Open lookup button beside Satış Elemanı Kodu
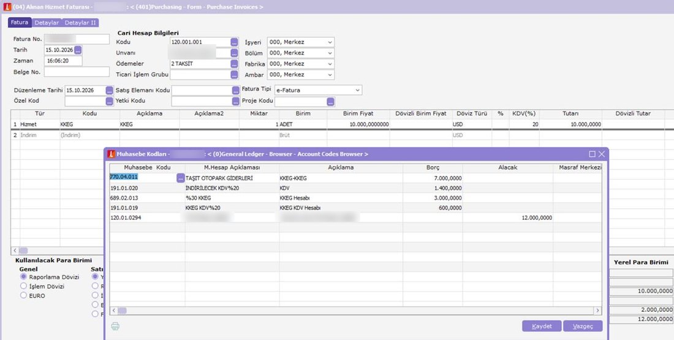 235,91
